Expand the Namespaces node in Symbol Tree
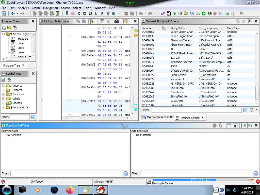The height and width of the screenshot is (195, 260). pos(3,107)
